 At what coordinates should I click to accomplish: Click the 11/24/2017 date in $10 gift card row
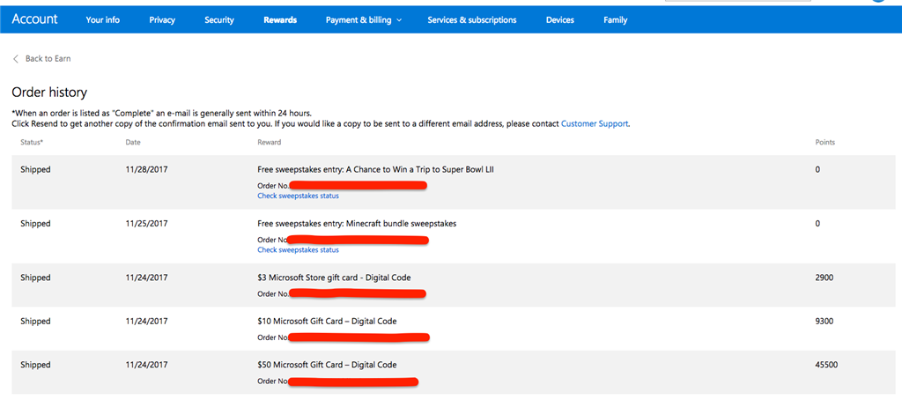point(147,322)
